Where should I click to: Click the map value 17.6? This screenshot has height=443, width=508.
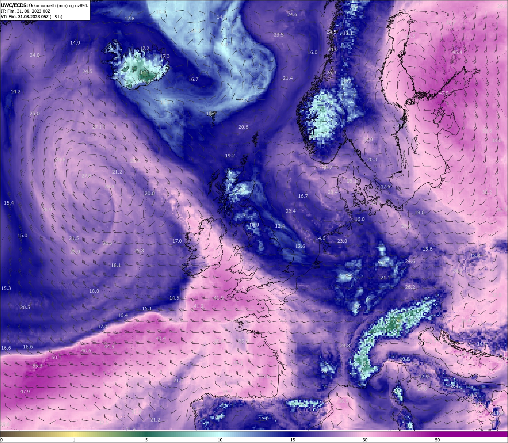[385, 187]
